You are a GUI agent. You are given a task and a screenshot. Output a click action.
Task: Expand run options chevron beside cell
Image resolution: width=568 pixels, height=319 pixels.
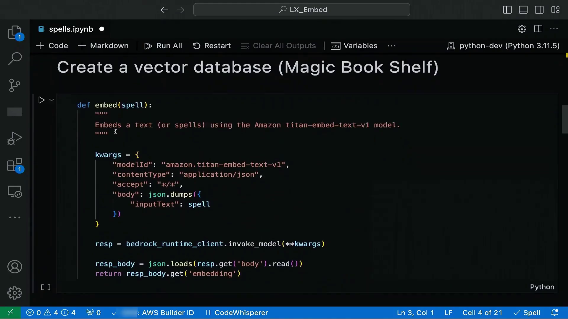pos(51,100)
